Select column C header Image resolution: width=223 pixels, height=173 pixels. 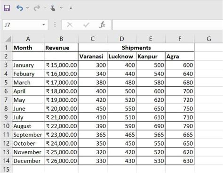coord(93,39)
